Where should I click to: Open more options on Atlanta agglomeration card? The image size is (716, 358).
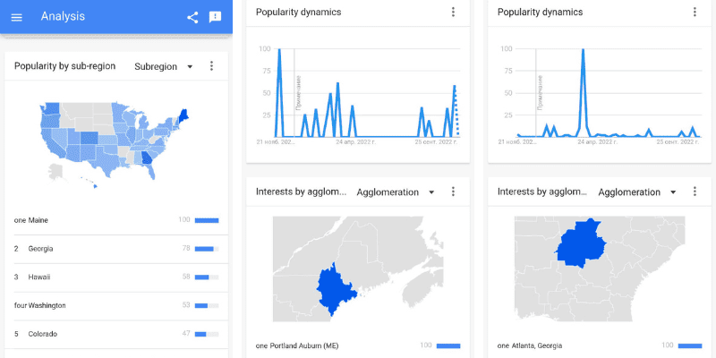click(x=695, y=192)
